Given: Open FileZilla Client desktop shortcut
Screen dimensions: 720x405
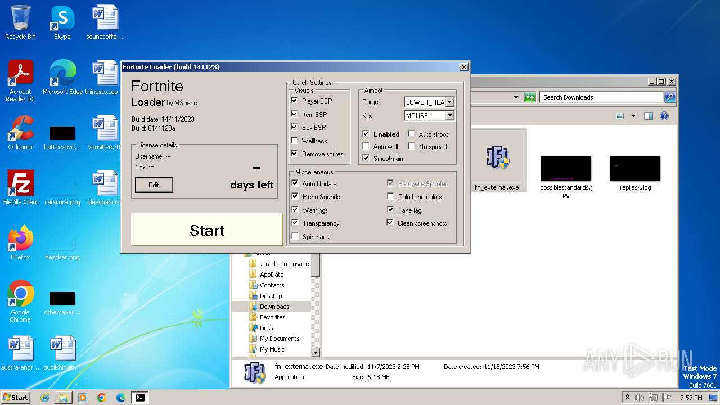Looking at the screenshot, I should tap(20, 188).
